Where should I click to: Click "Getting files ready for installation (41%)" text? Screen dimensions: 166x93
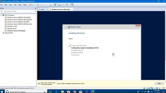[85, 48]
